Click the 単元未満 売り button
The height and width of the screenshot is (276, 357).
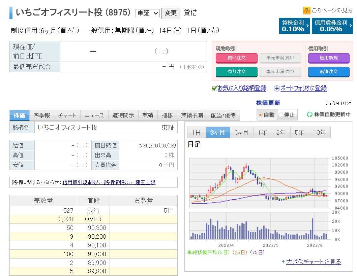click(280, 72)
